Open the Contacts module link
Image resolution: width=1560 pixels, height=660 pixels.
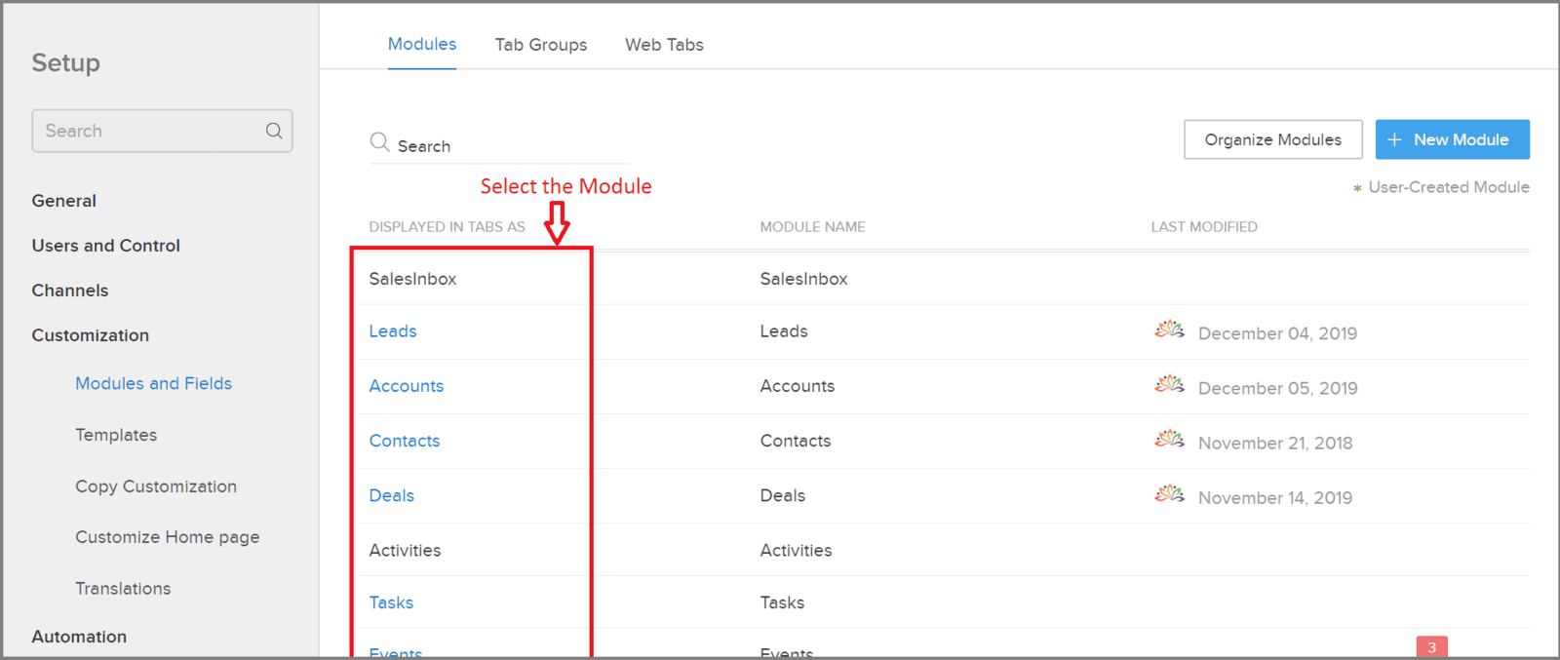(405, 441)
